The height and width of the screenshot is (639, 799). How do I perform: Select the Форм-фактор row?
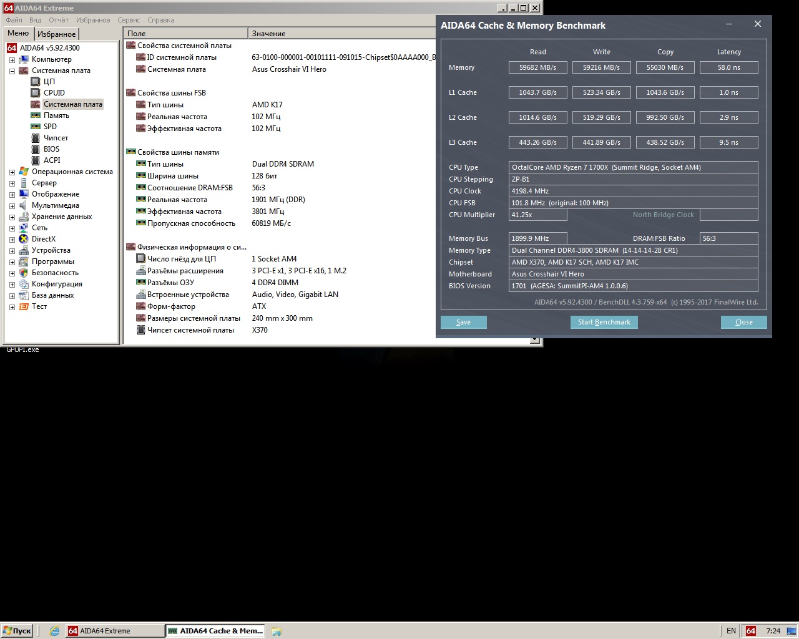pyautogui.click(x=171, y=306)
